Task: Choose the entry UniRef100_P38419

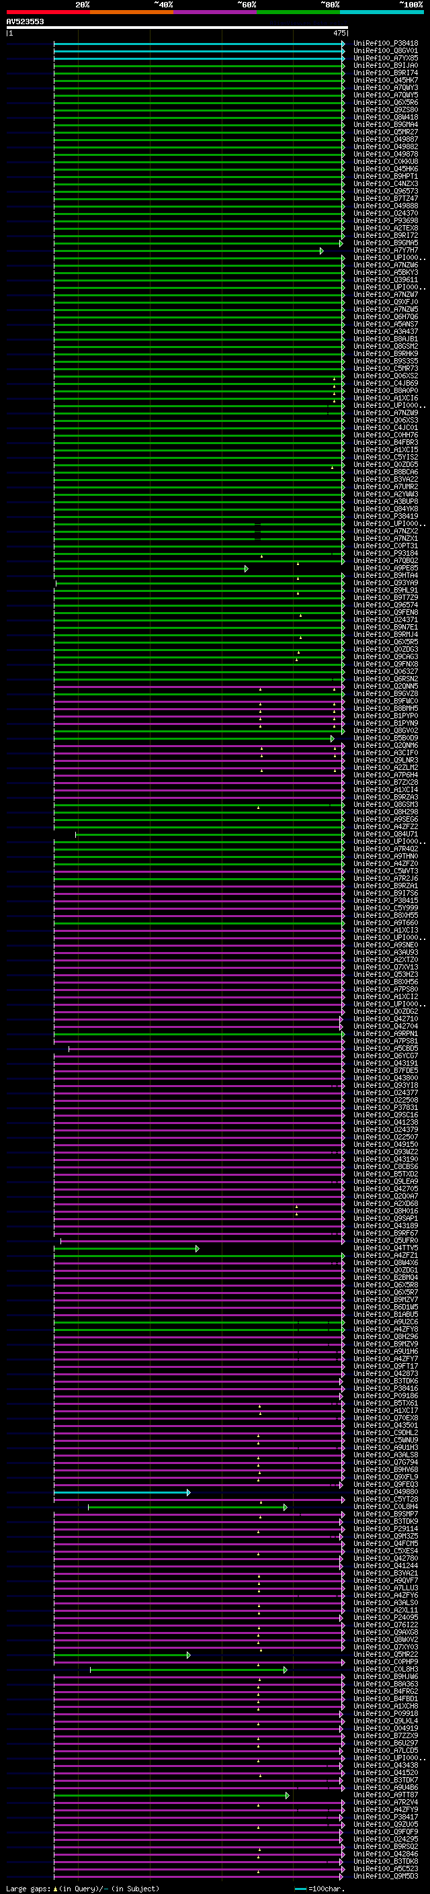Action: click(x=386, y=516)
